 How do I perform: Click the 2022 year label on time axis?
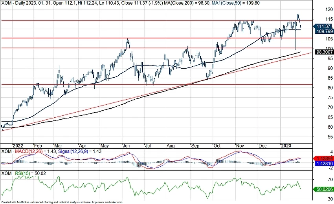[18, 146]
